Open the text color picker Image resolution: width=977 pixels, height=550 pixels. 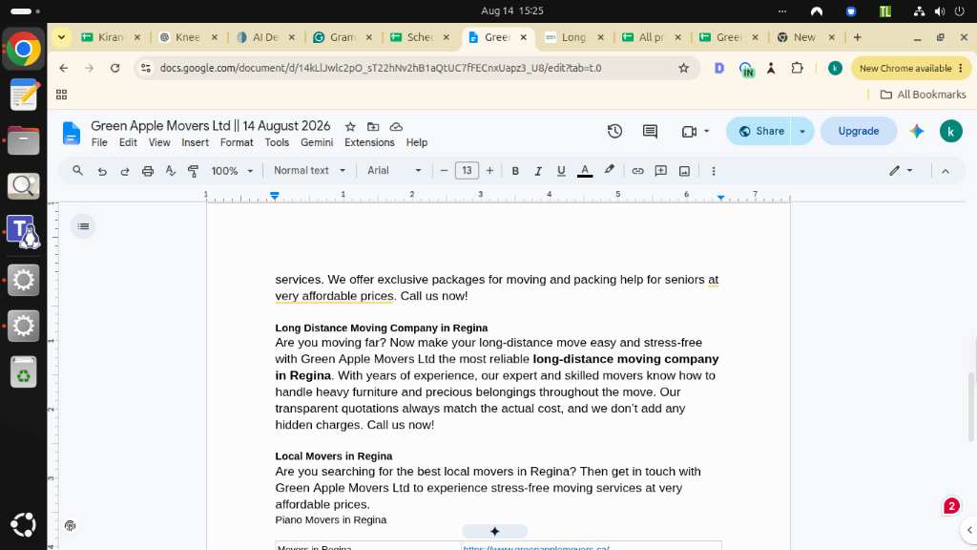[x=585, y=171]
